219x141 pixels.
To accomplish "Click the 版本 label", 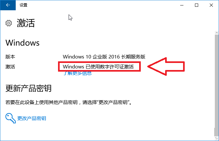I will tap(10, 57).
